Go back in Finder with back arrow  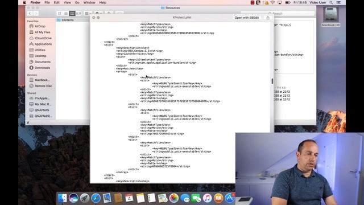pos(30,14)
